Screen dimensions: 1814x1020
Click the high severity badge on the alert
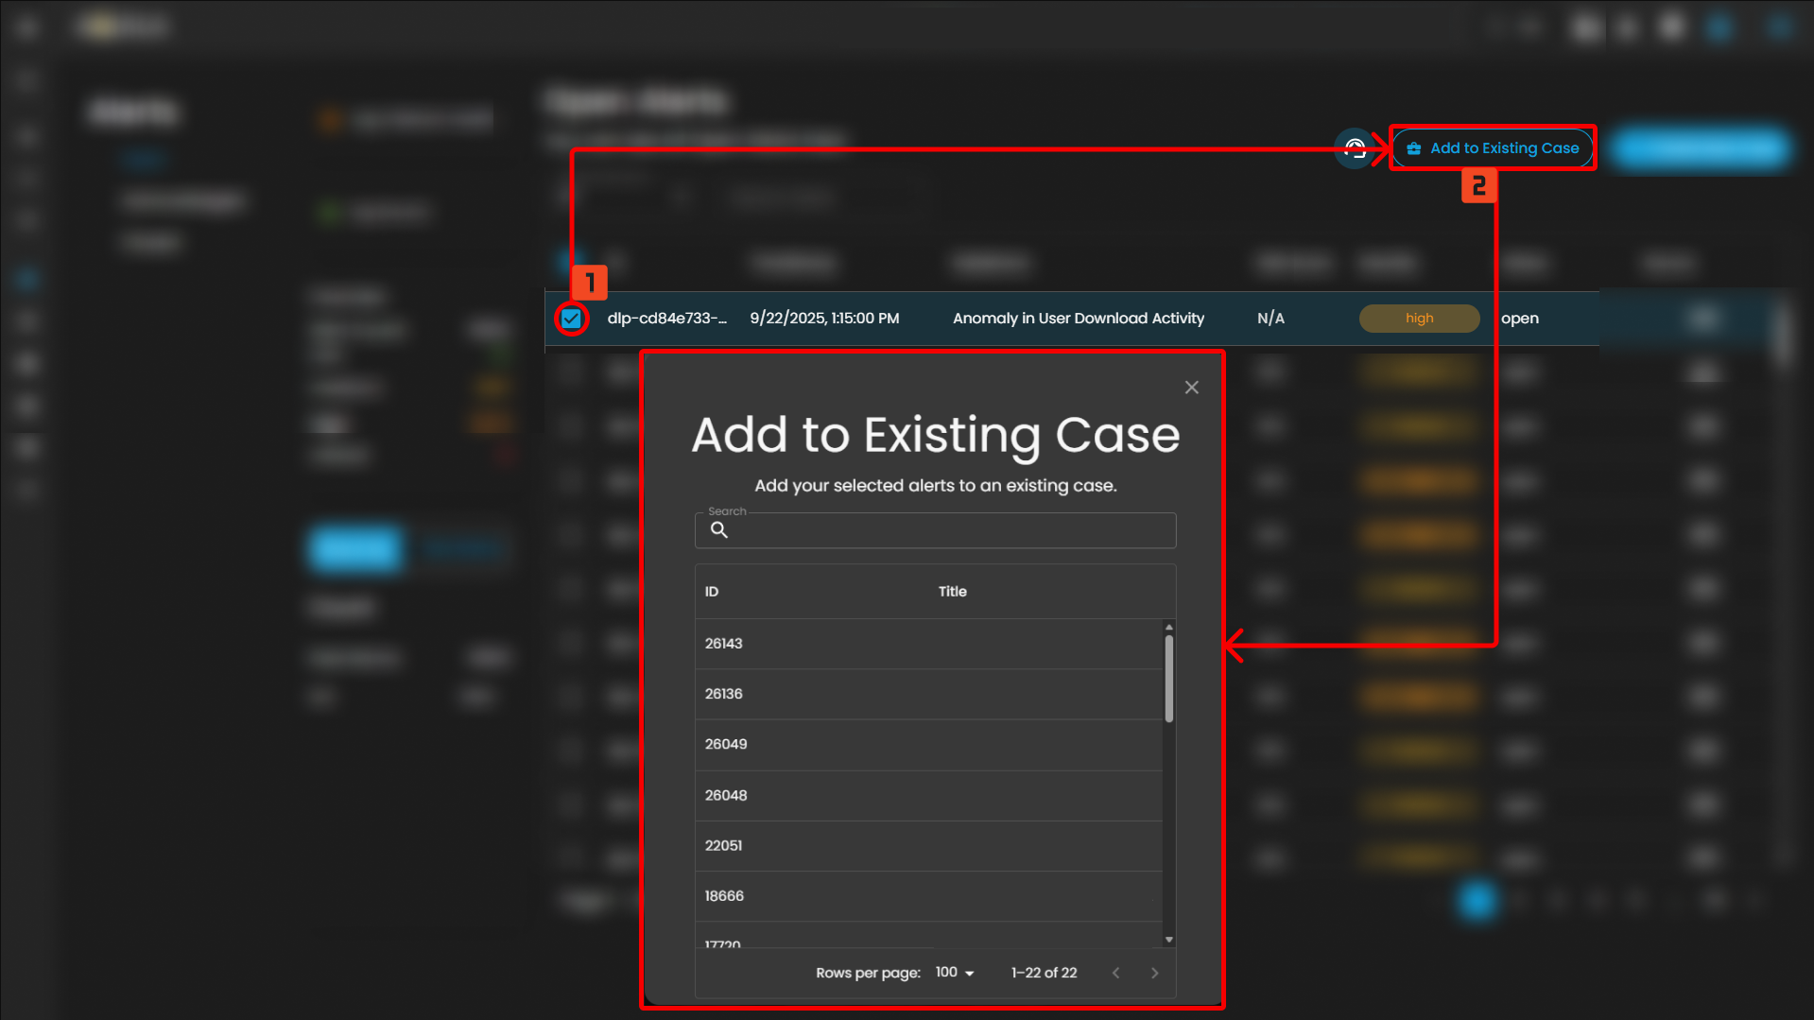[1419, 319]
